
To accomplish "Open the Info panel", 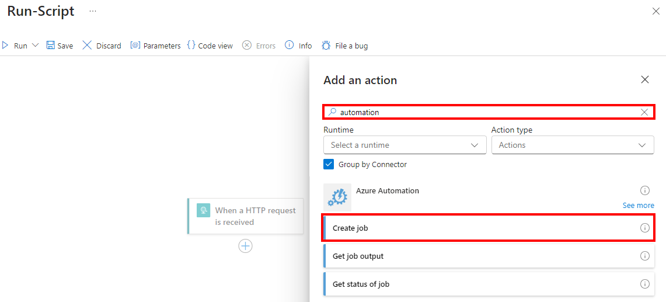I will click(298, 46).
